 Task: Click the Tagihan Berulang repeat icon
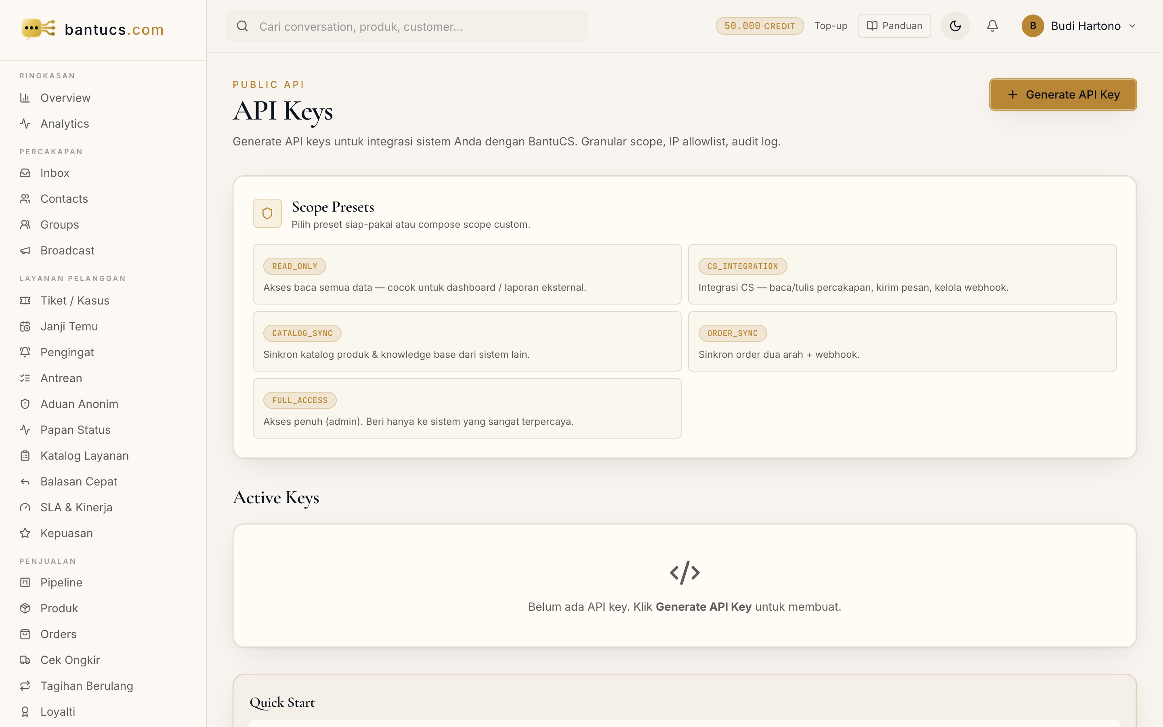[x=25, y=686]
